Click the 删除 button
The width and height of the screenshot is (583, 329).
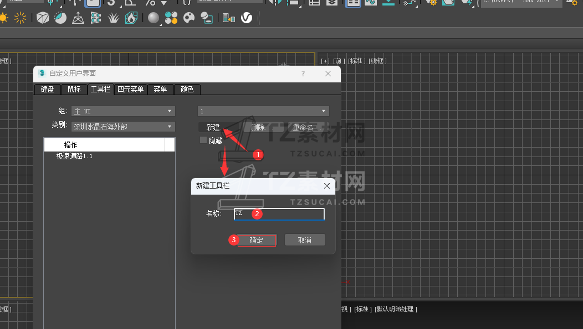[x=263, y=127]
